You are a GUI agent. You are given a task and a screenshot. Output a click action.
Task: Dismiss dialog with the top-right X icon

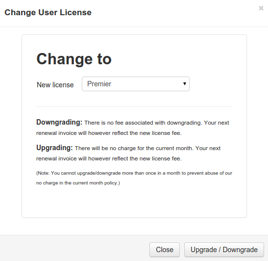tap(261, 8)
